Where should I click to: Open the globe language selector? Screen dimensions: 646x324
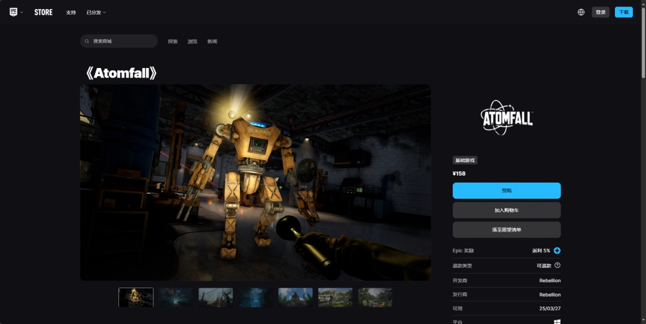pos(581,13)
